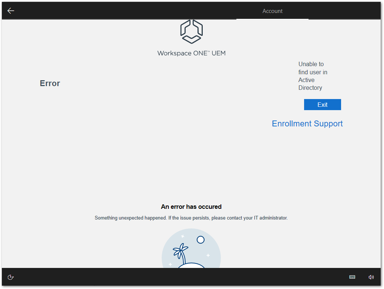The image size is (384, 289).
Task: Click the moon circle in the illustration
Action: [201, 240]
